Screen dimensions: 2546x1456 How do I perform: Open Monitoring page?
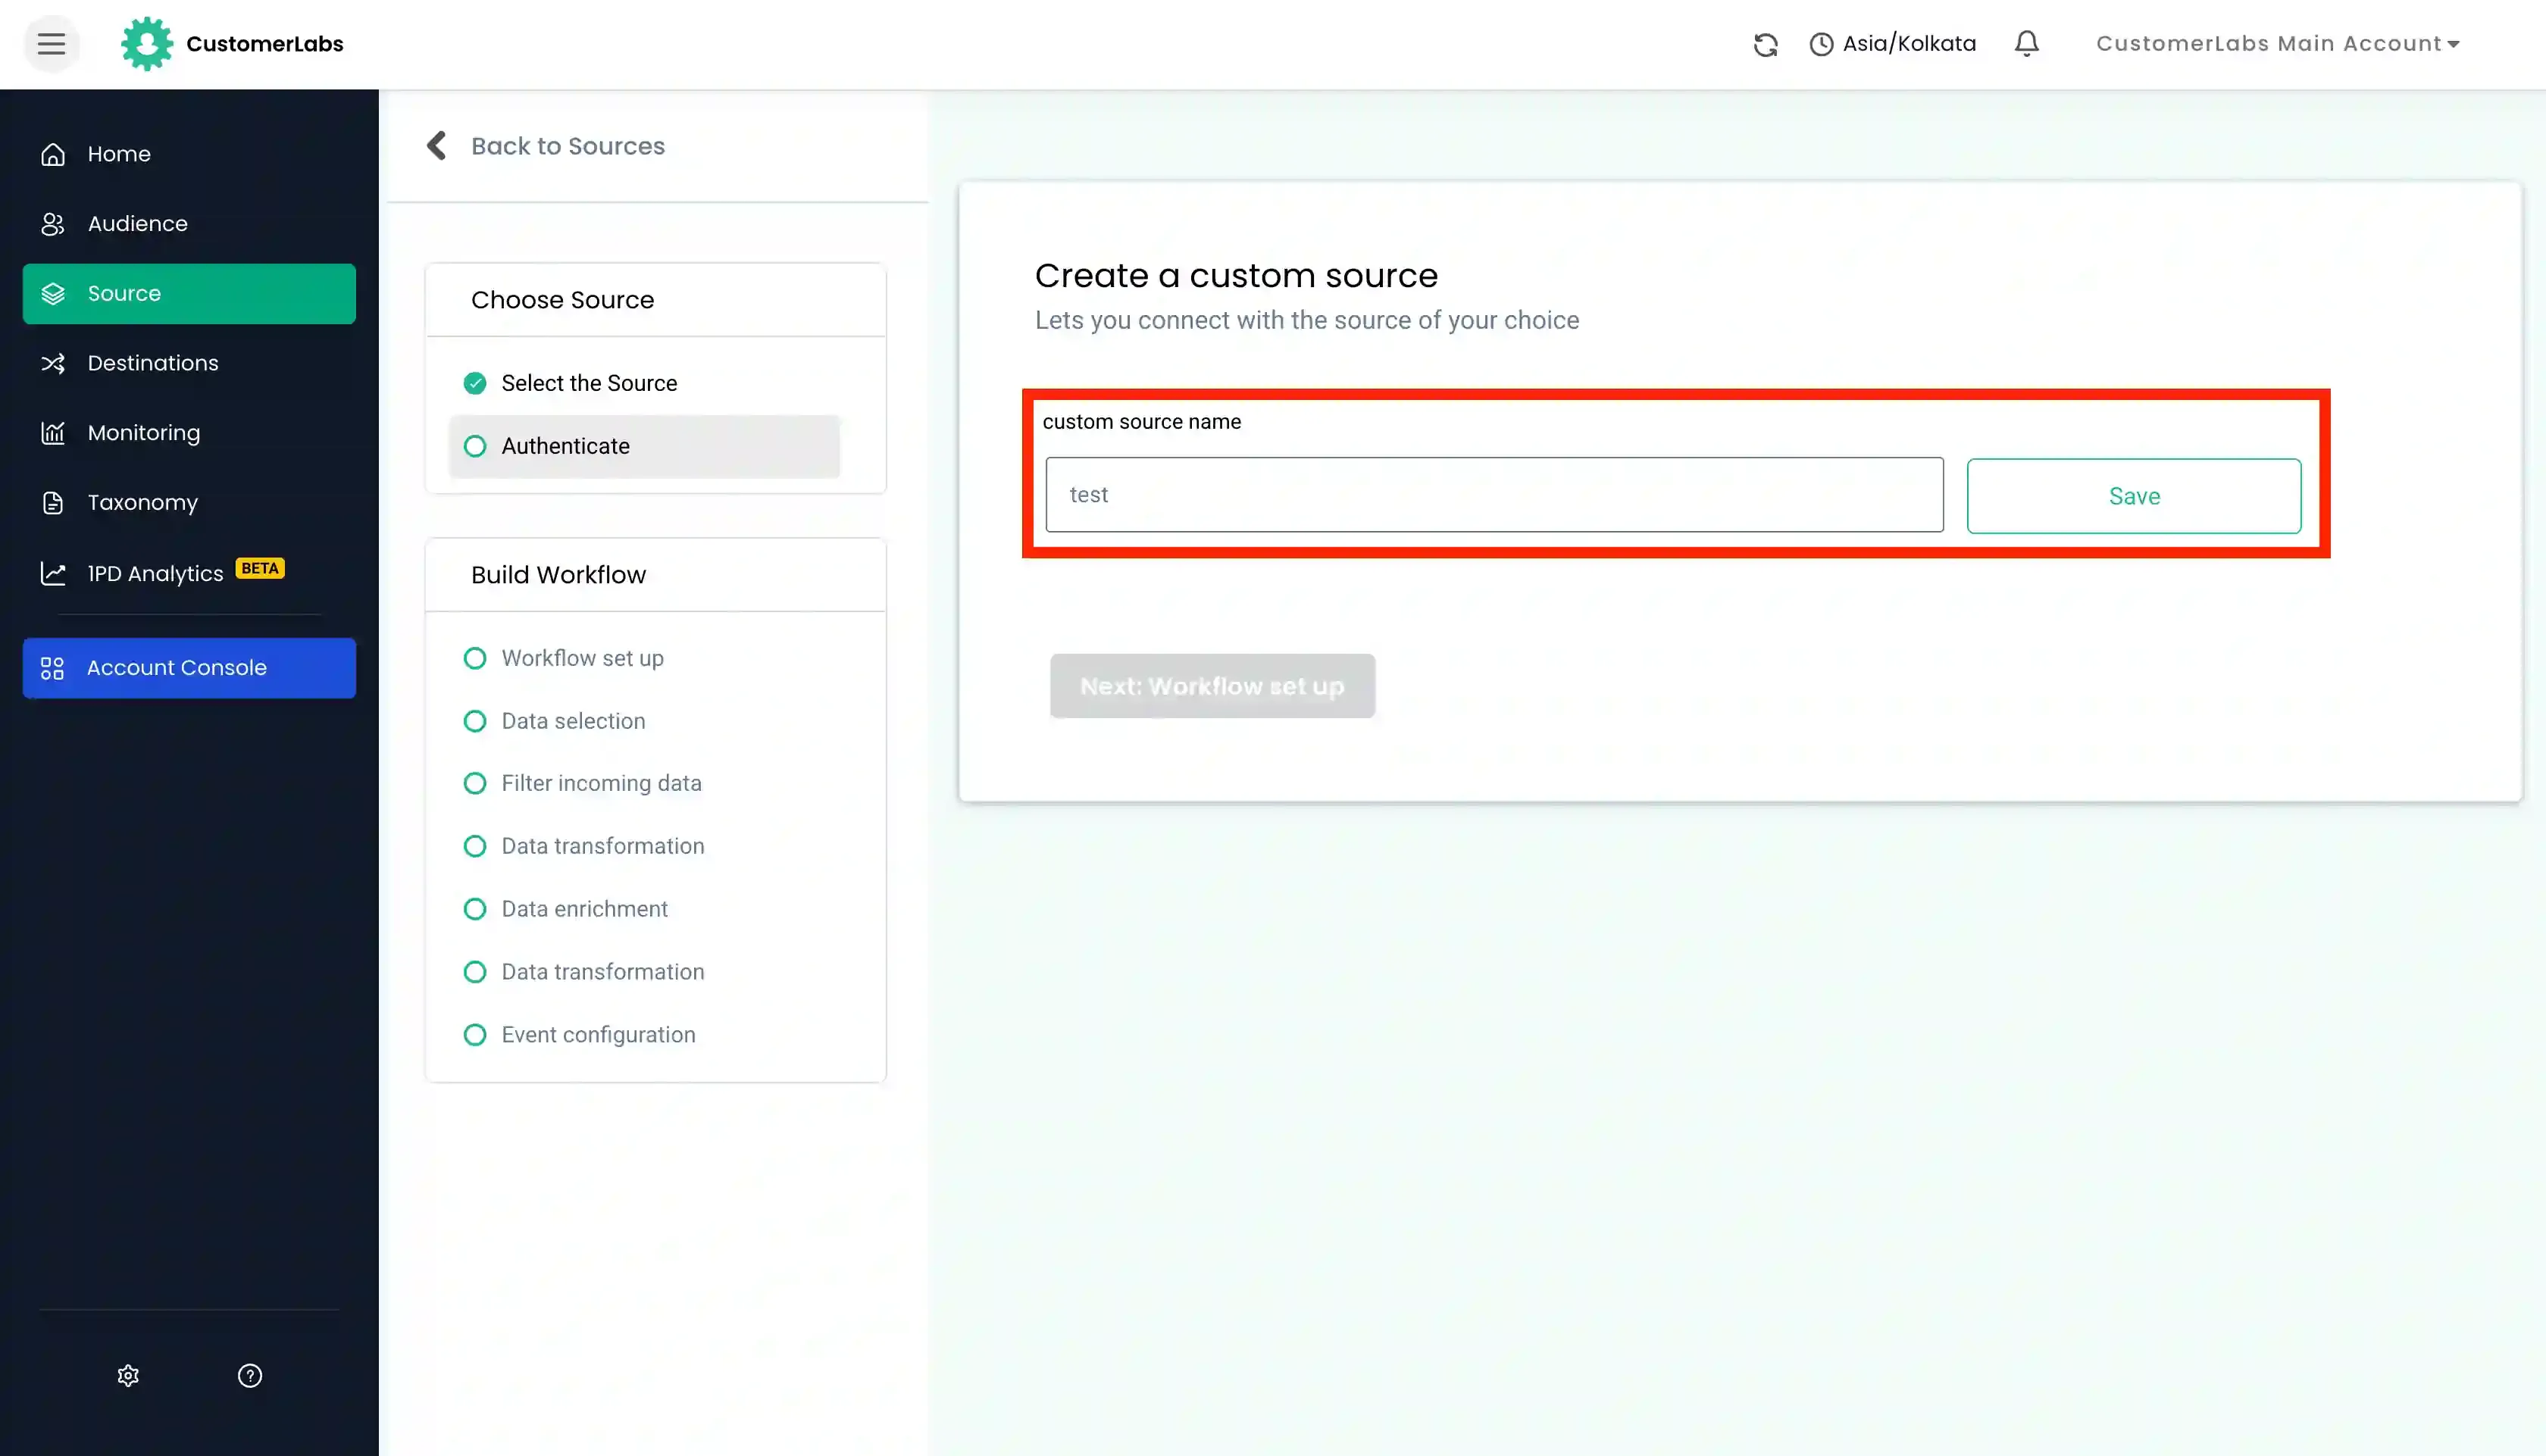(x=189, y=433)
